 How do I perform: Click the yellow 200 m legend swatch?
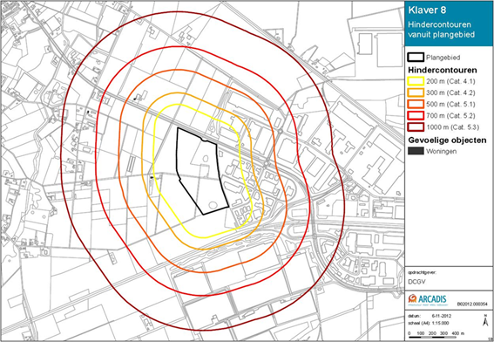click(416, 81)
